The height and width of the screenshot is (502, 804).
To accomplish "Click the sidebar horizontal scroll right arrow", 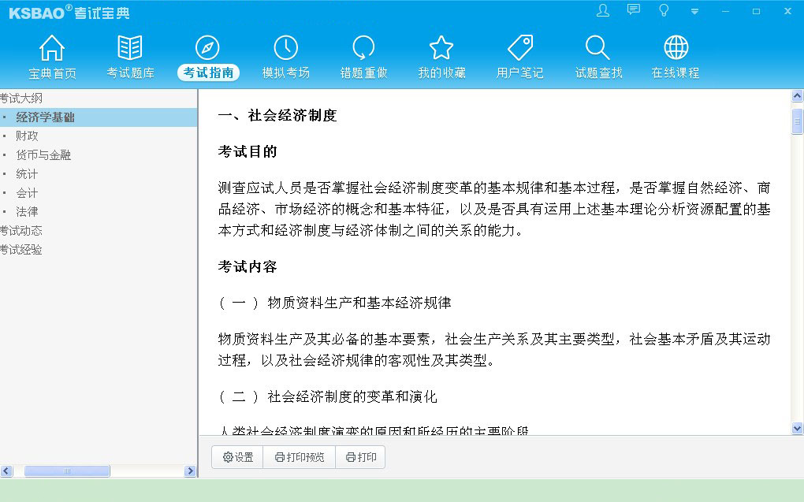I will (190, 470).
